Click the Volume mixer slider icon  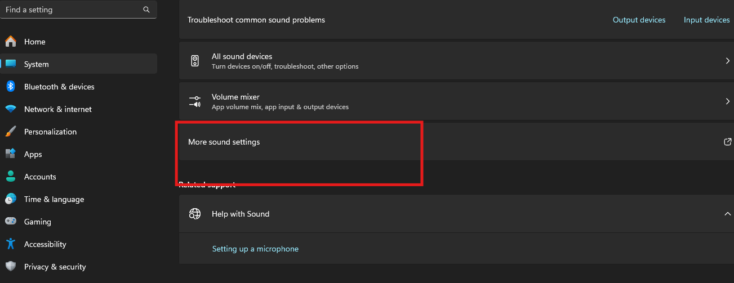pyautogui.click(x=195, y=101)
